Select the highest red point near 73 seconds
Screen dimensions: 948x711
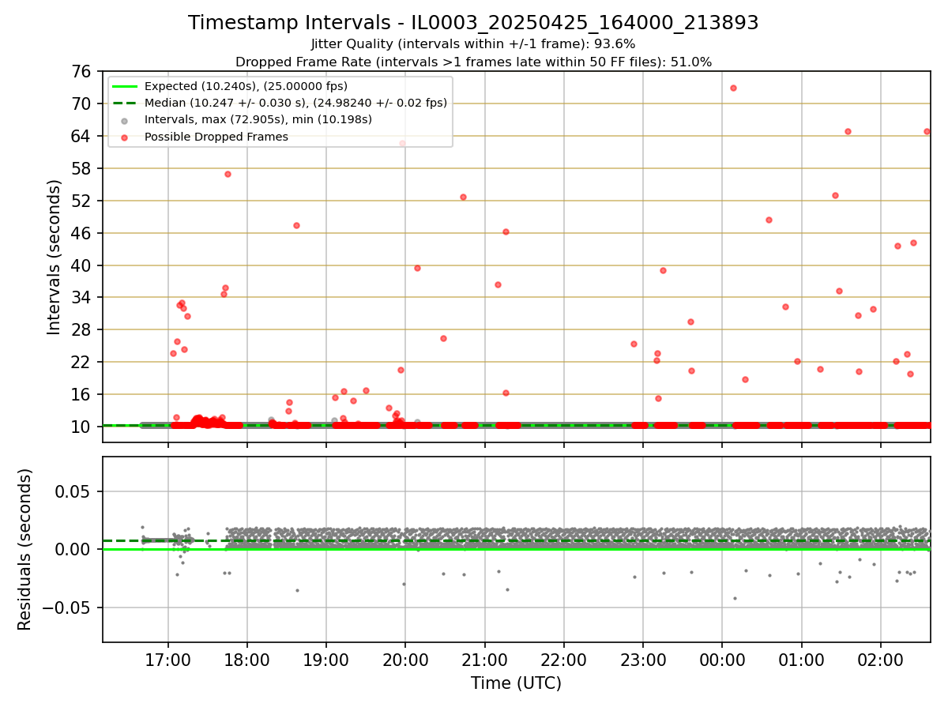pyautogui.click(x=733, y=88)
